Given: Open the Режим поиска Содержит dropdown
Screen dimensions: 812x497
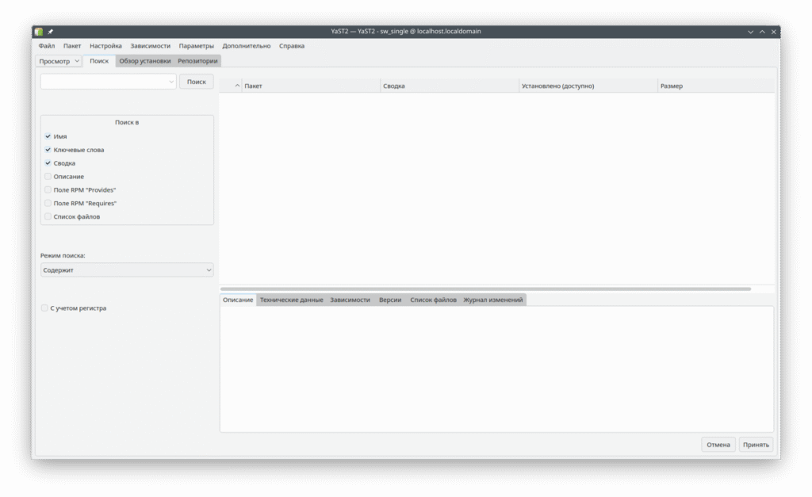Looking at the screenshot, I should tap(127, 270).
